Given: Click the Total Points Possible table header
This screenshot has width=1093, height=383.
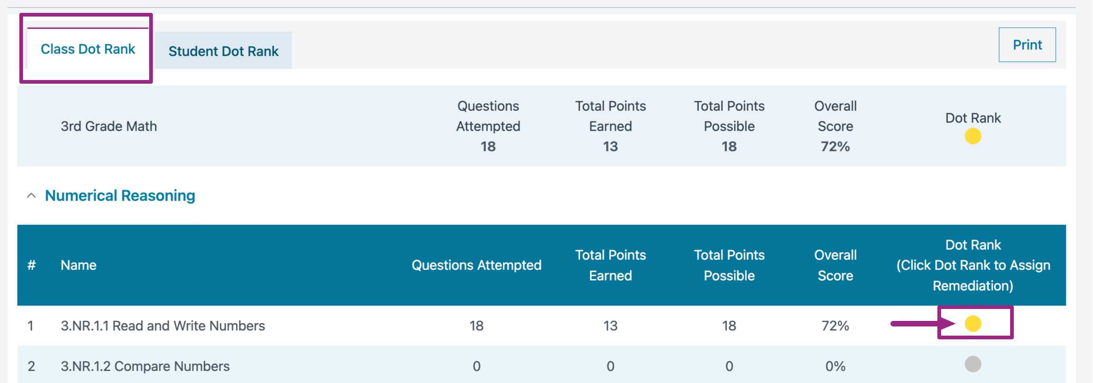Looking at the screenshot, I should pos(729,265).
